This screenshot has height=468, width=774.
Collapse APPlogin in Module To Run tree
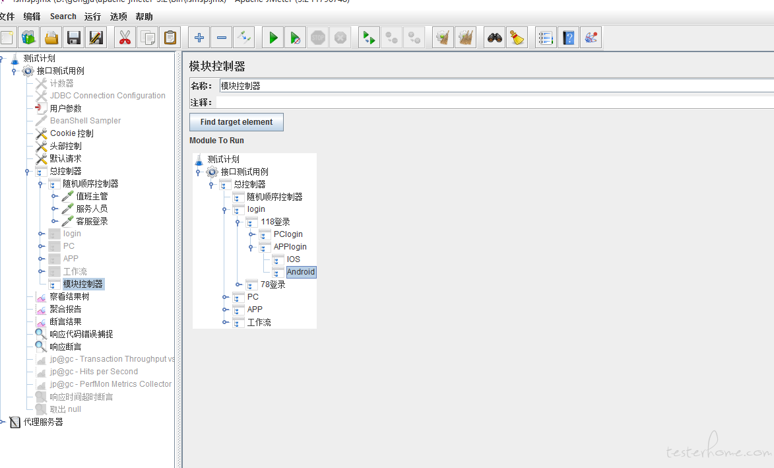point(251,248)
